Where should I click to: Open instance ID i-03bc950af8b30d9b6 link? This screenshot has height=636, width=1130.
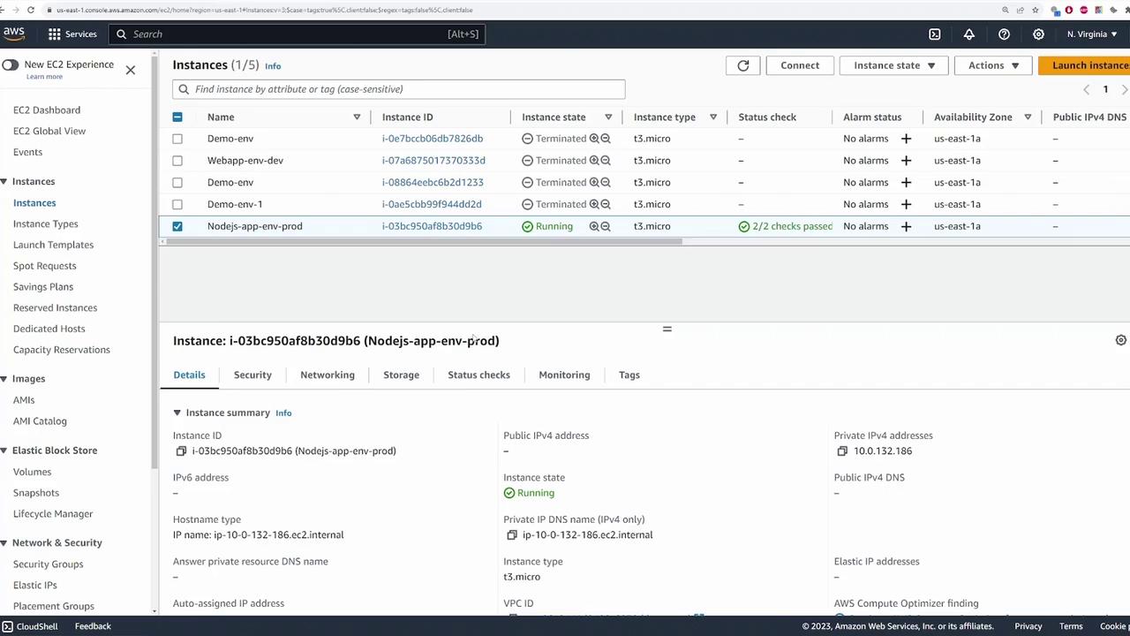[432, 226]
